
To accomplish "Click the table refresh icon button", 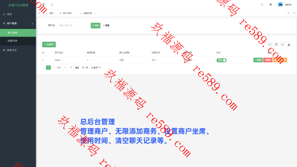I will click(x=270, y=45).
